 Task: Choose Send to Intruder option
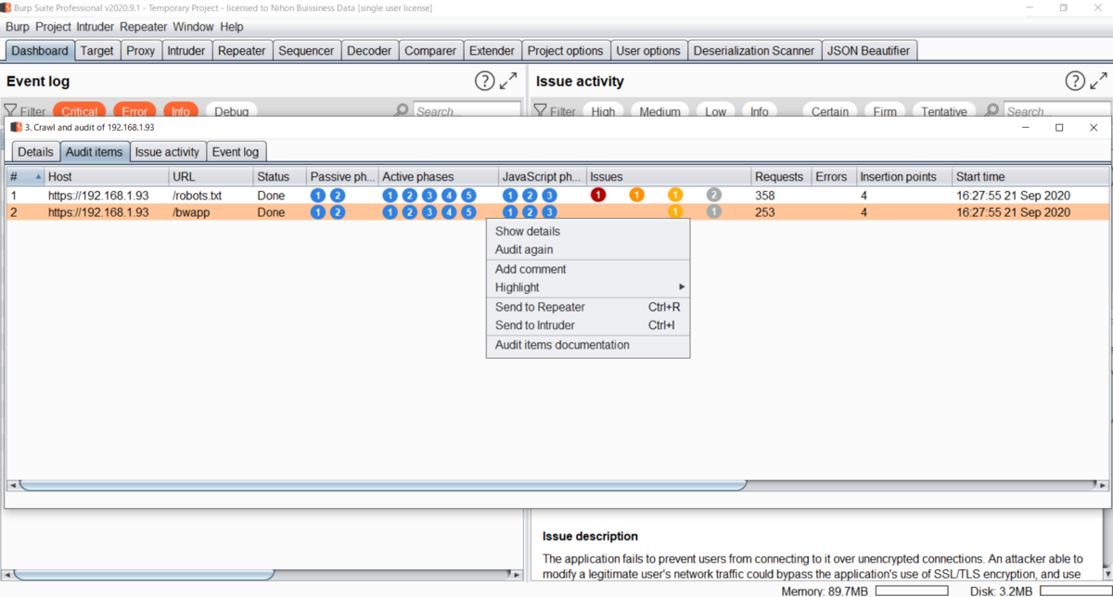click(588, 325)
